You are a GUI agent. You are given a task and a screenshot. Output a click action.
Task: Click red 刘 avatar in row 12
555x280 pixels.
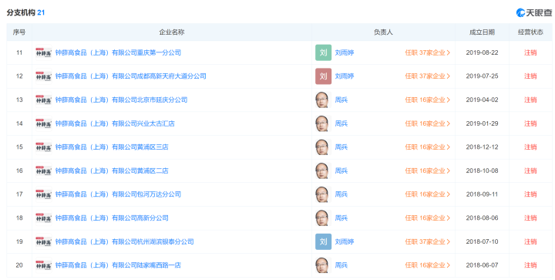pos(323,76)
